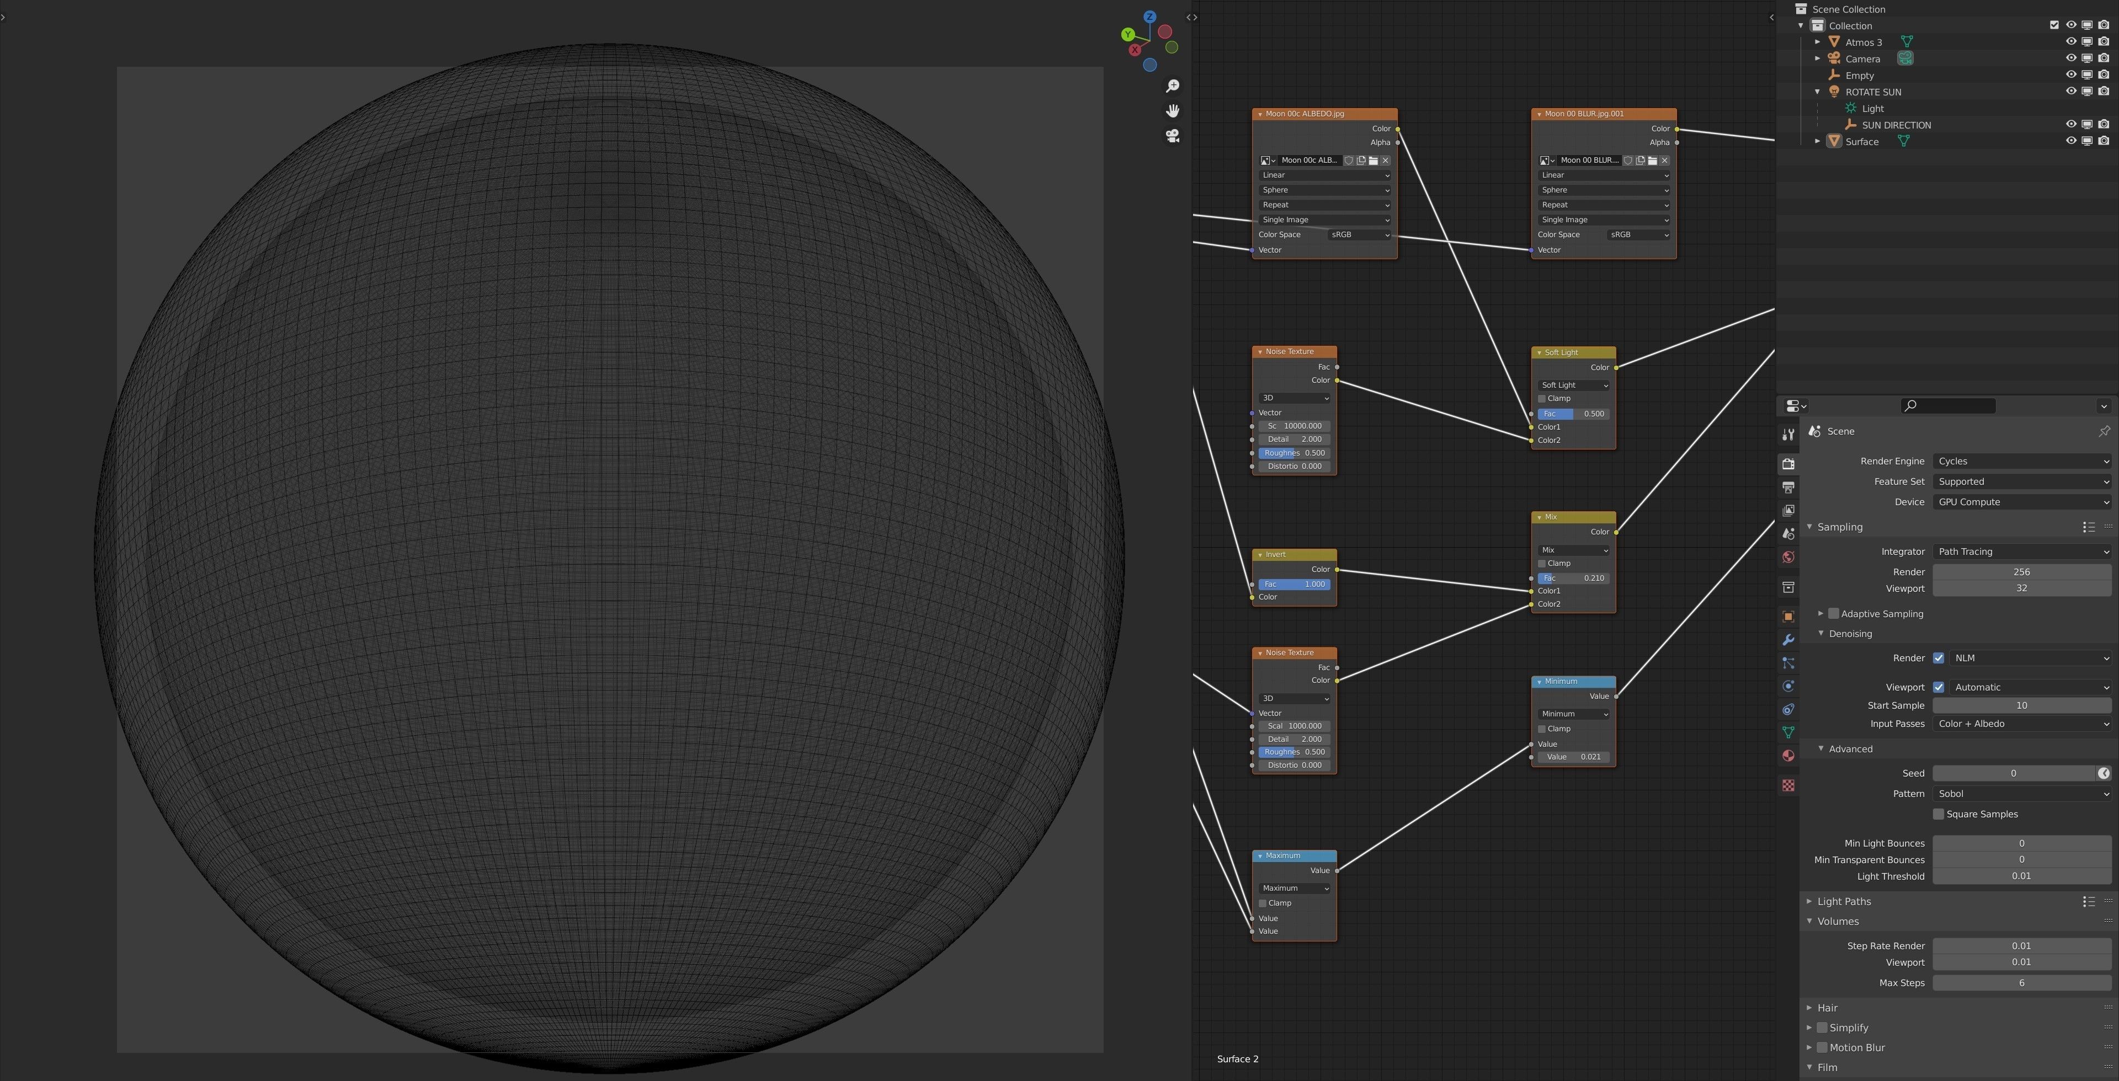Expand the Light Paths panel
Screen dimensions: 2119x1081
(1844, 901)
